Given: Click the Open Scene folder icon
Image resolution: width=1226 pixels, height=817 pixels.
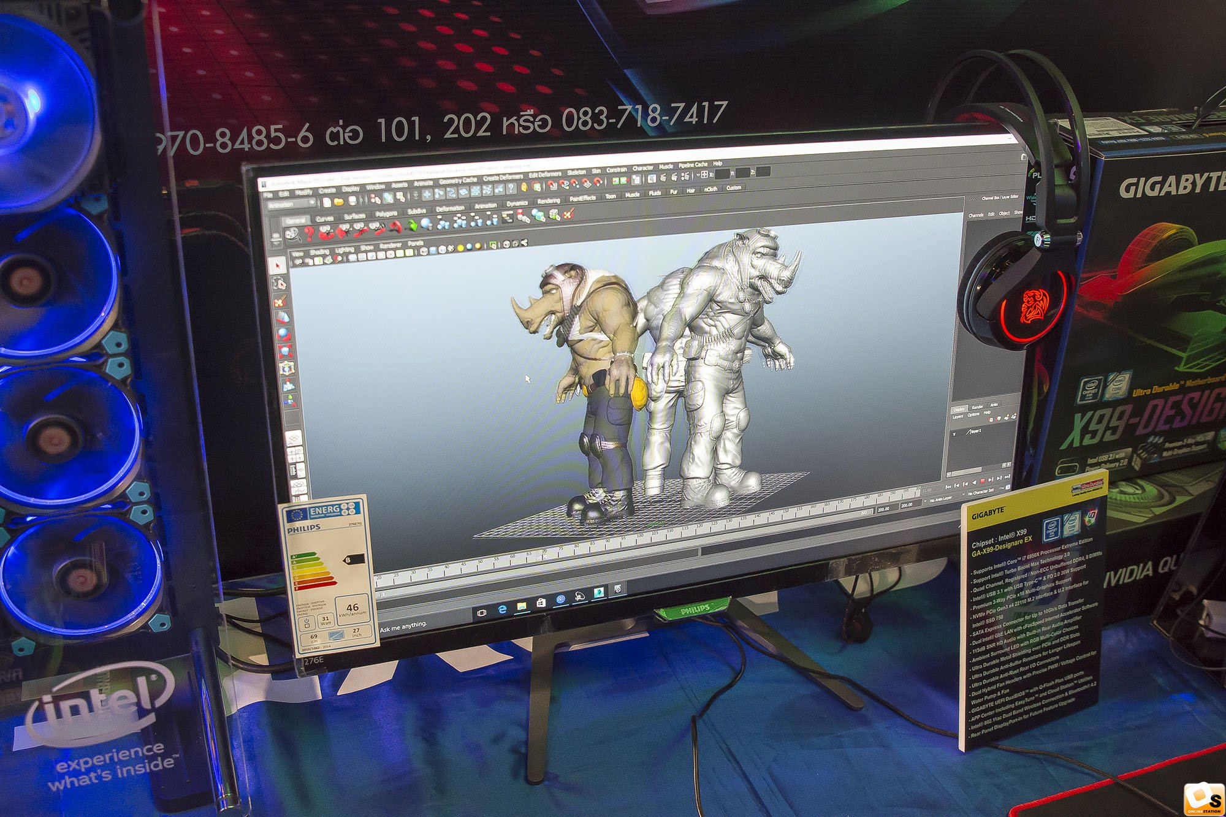Looking at the screenshot, I should tap(338, 202).
